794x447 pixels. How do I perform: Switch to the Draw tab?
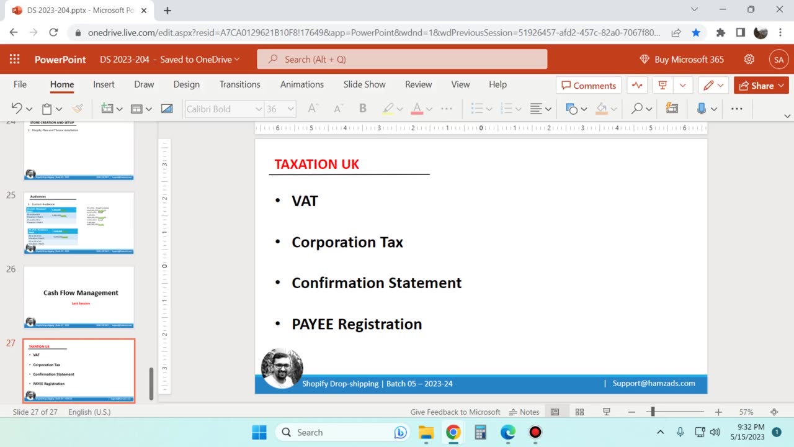pyautogui.click(x=144, y=84)
